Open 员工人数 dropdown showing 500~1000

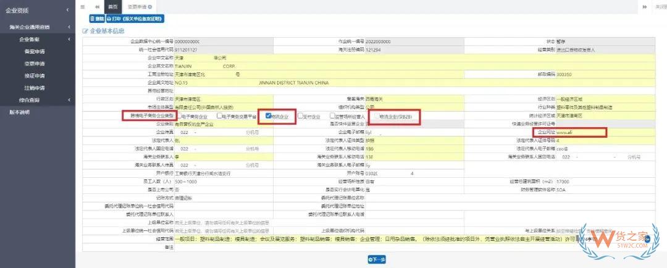(x=224, y=182)
